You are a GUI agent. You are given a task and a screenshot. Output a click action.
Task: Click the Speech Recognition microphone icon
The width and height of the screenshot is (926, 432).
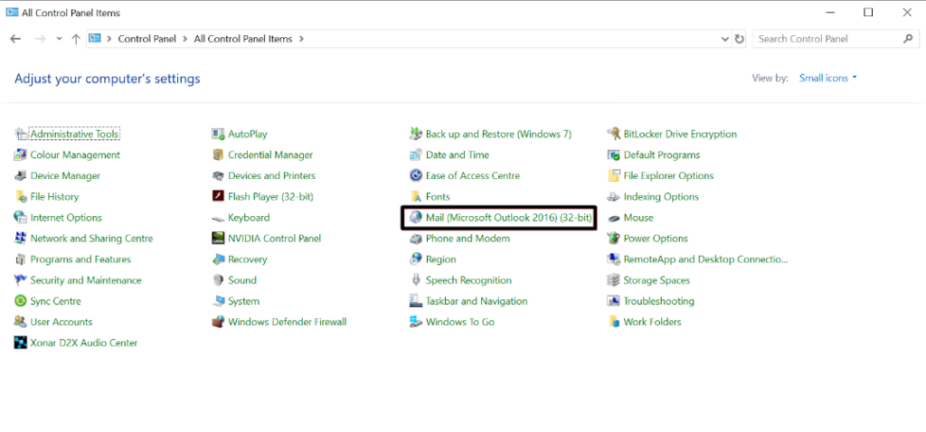point(416,280)
